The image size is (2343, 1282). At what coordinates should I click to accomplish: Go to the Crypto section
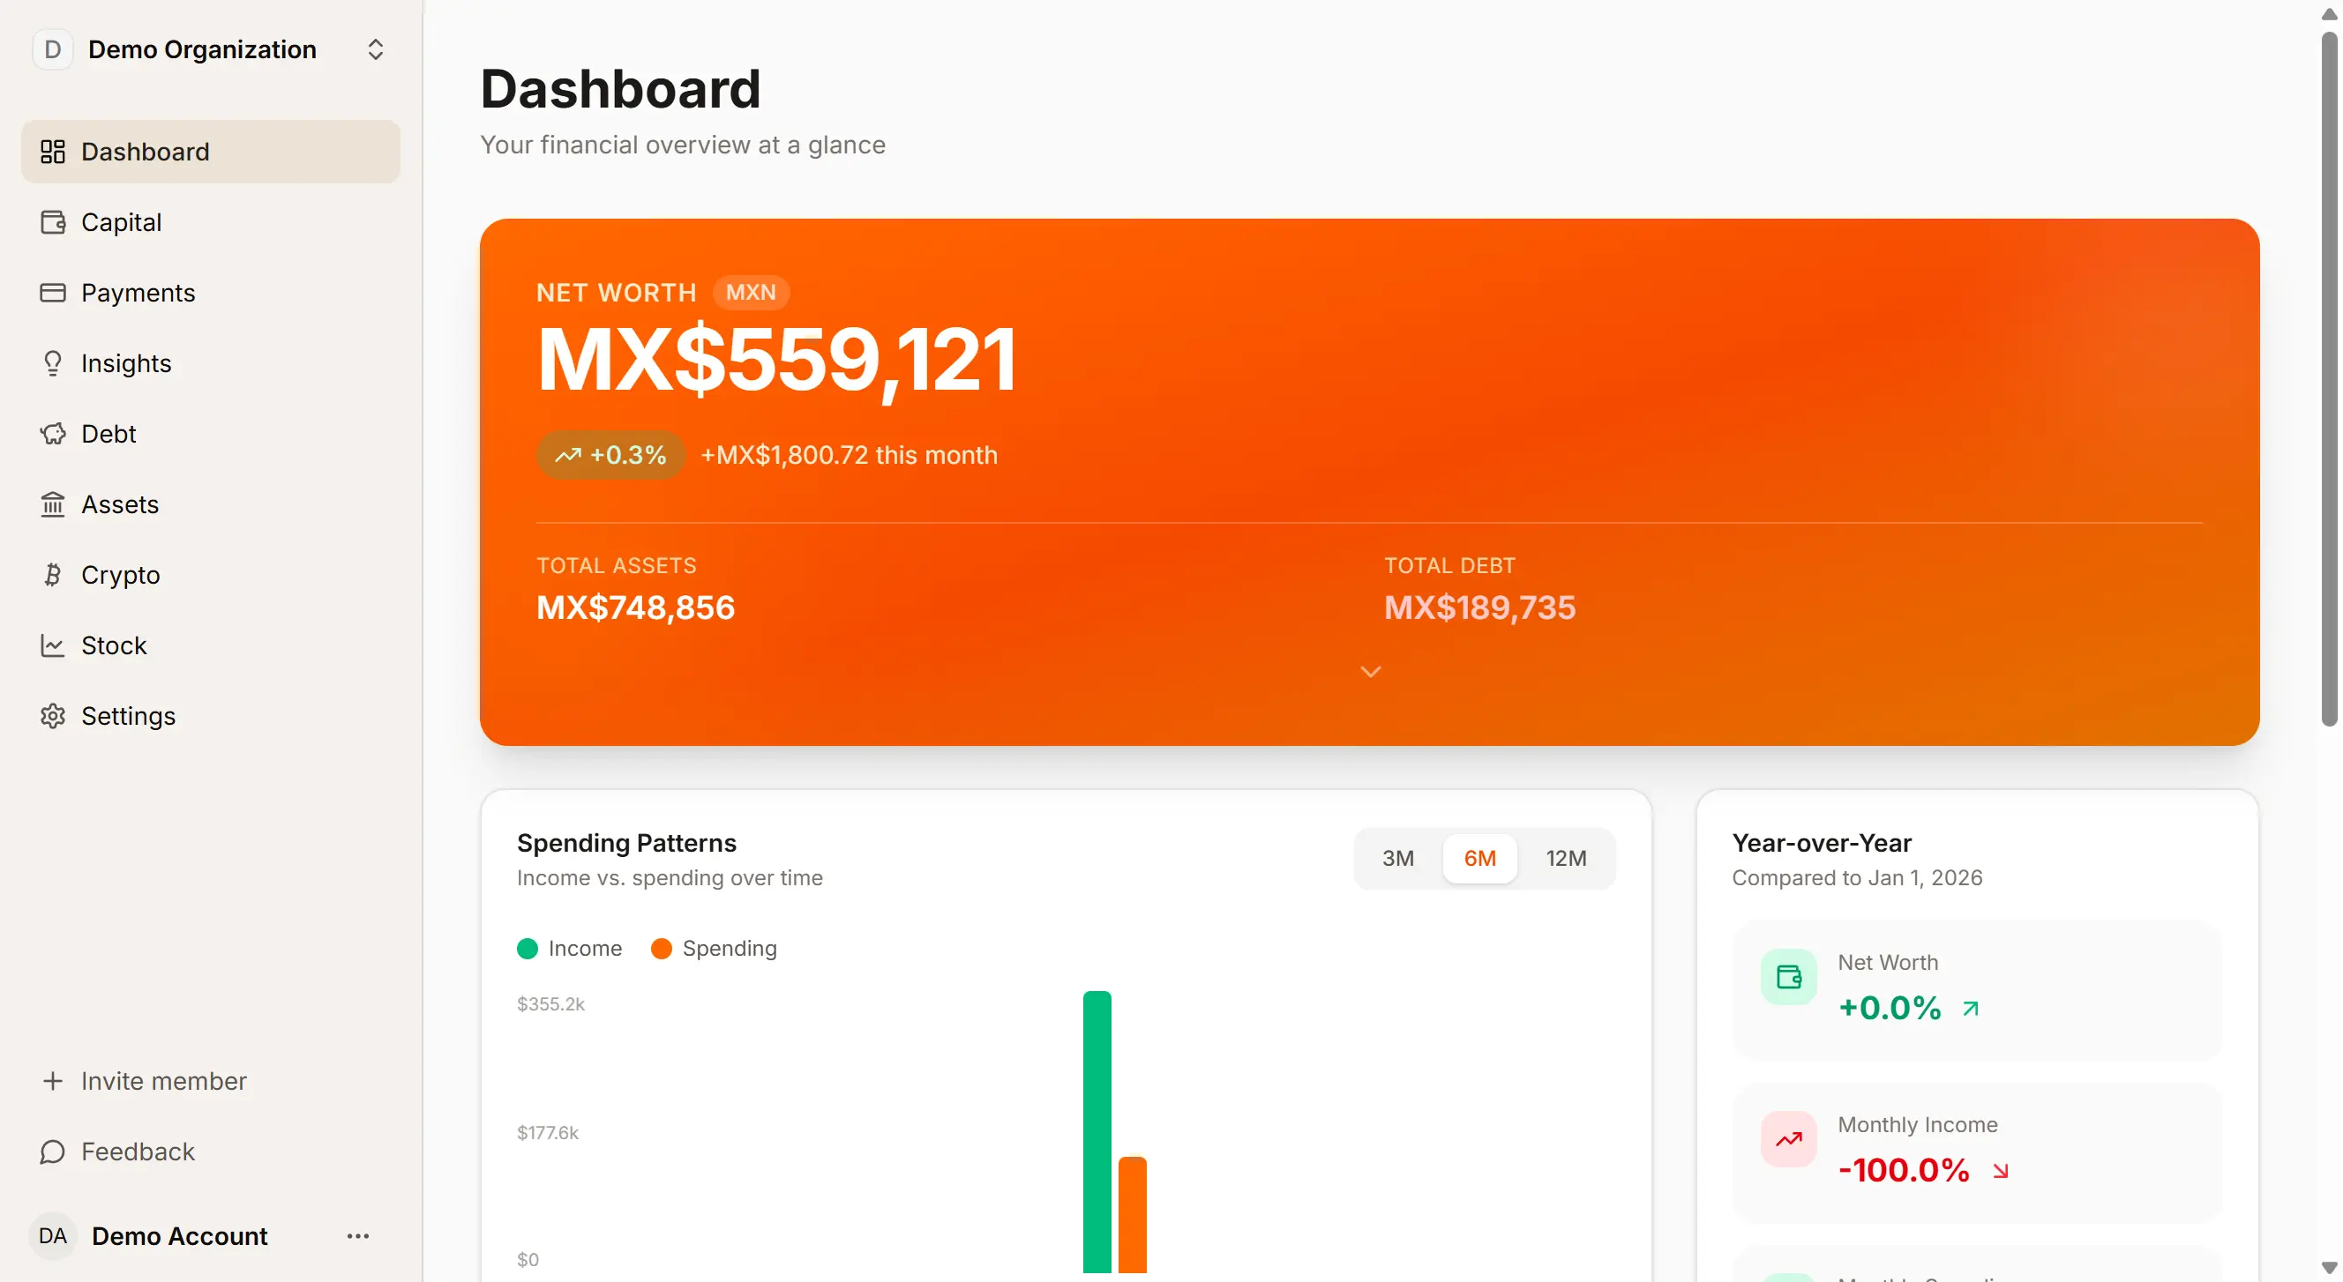coord(211,575)
